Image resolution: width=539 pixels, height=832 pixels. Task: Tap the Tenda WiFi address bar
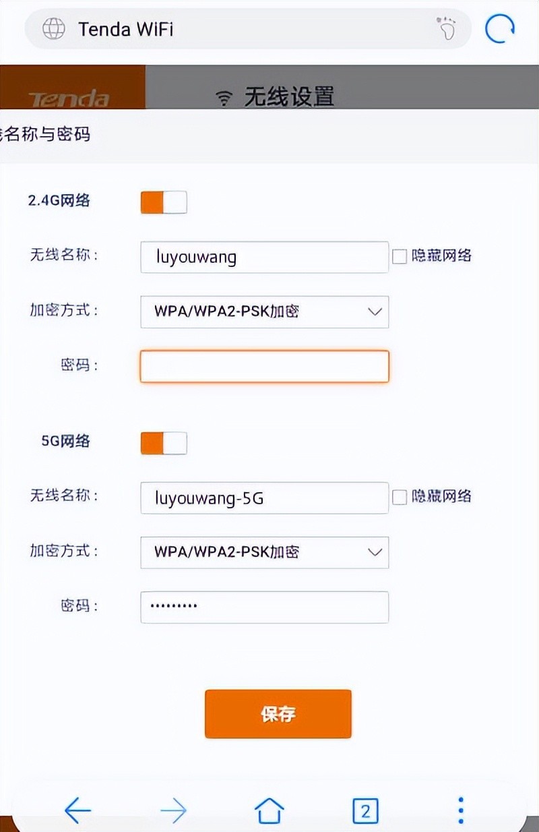[243, 29]
